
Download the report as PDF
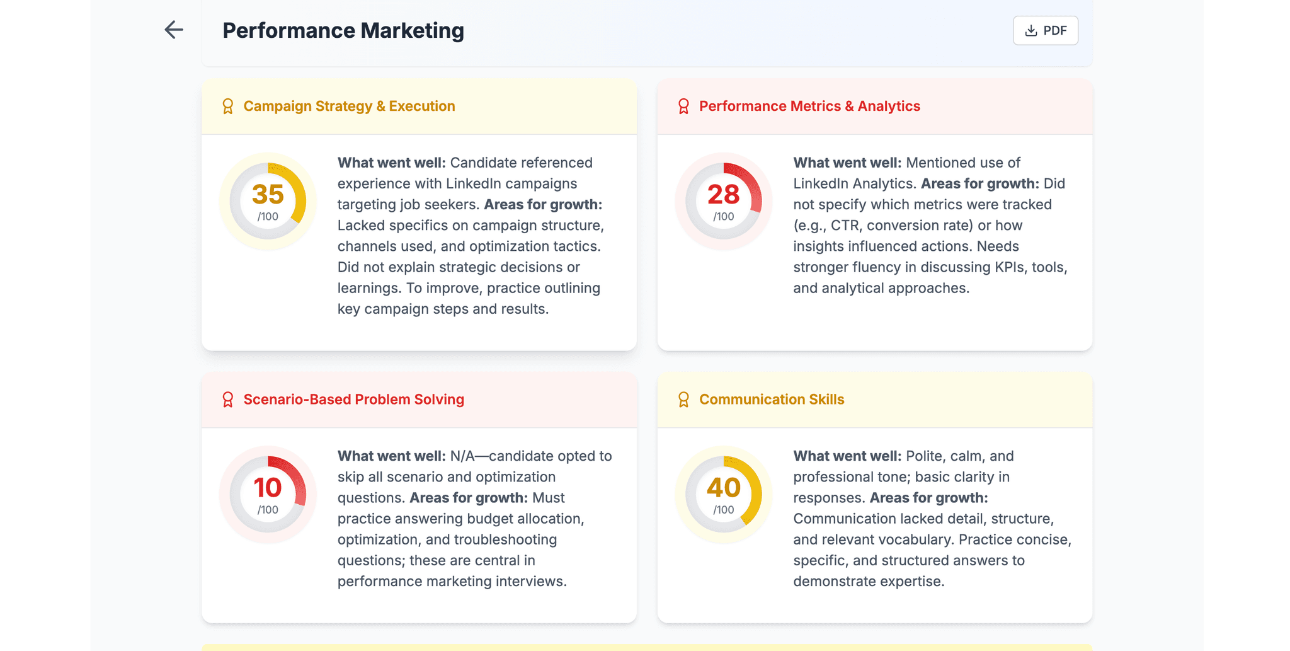1045,30
